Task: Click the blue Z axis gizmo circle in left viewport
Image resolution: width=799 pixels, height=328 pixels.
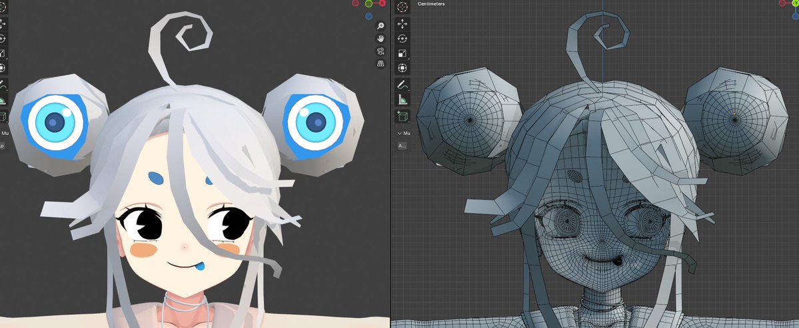Action: tap(369, 16)
